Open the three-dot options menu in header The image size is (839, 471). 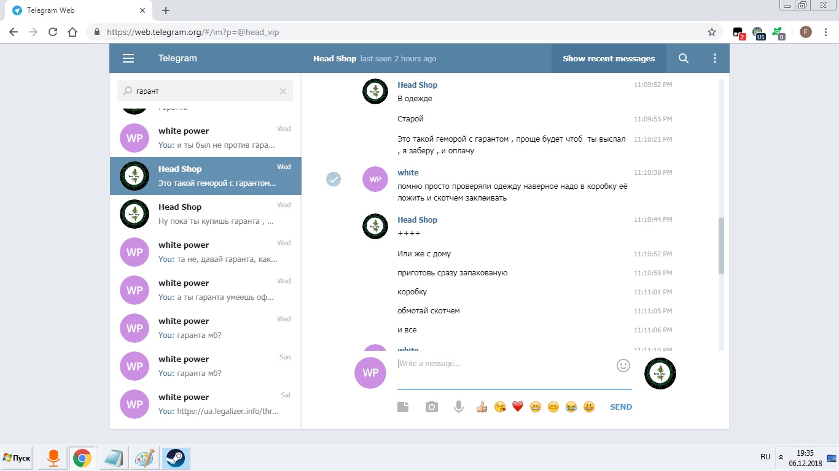(714, 59)
